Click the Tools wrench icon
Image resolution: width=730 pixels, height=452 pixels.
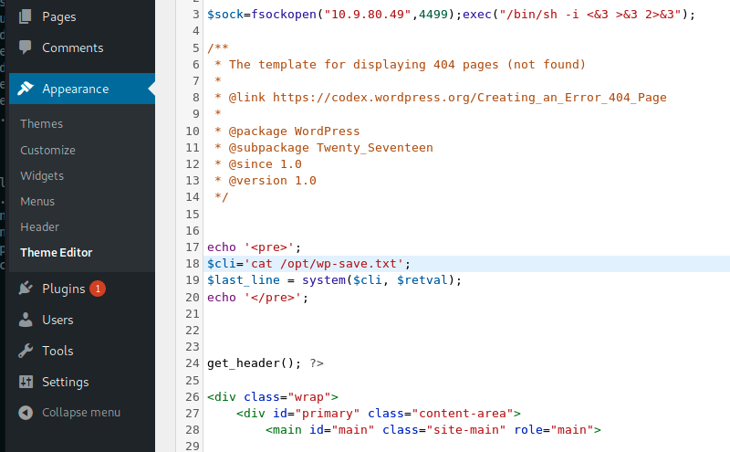click(x=26, y=351)
